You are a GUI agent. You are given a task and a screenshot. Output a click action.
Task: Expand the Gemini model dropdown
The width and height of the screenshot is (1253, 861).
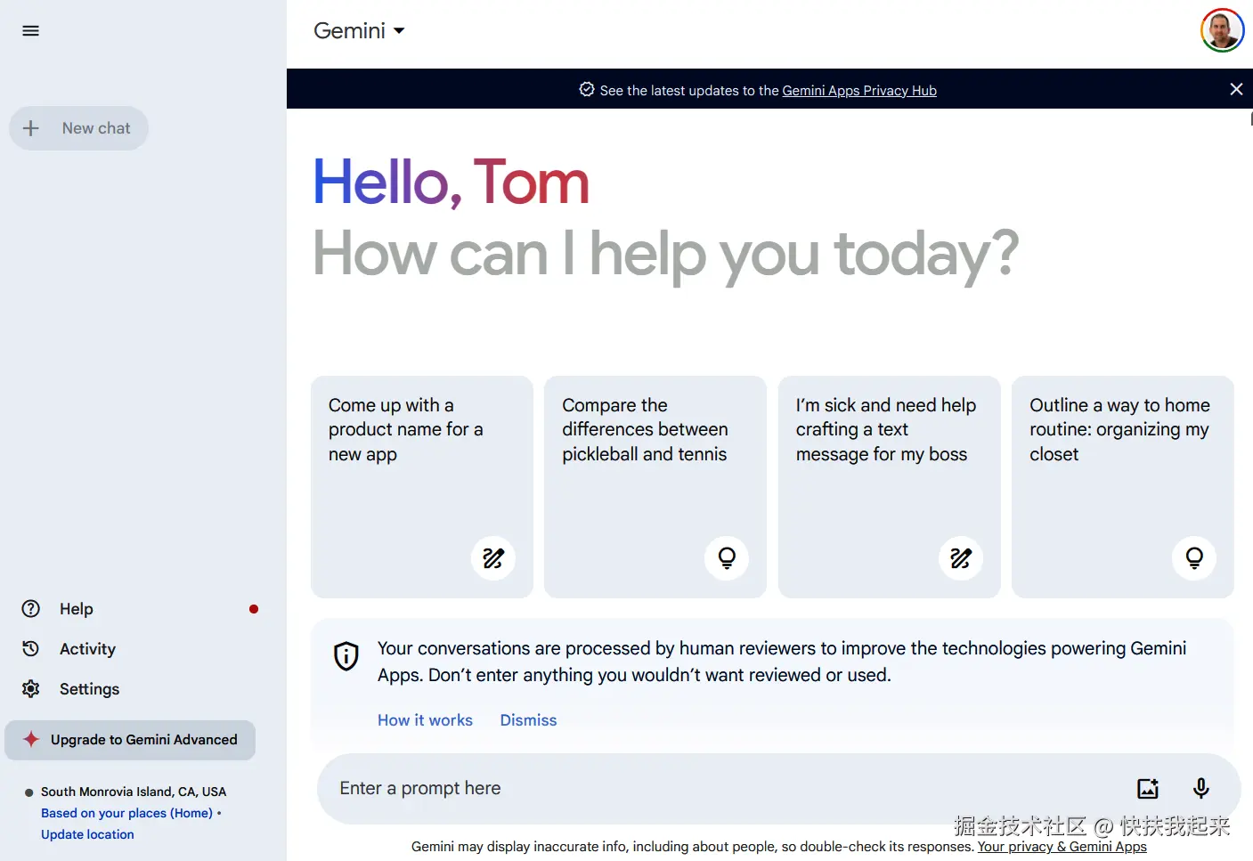[x=359, y=31]
